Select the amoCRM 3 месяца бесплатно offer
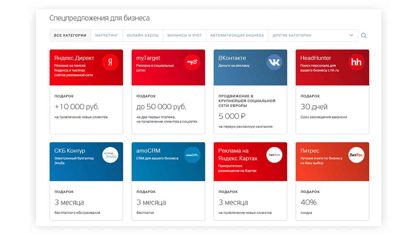This screenshot has height=235, width=418. [151, 202]
